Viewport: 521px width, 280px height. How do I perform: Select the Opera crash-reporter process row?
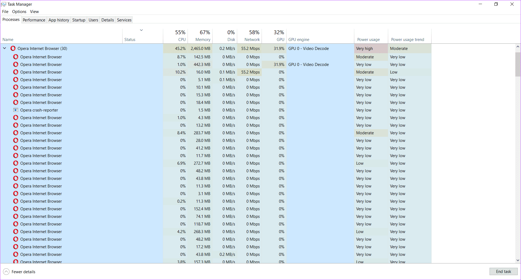216,110
